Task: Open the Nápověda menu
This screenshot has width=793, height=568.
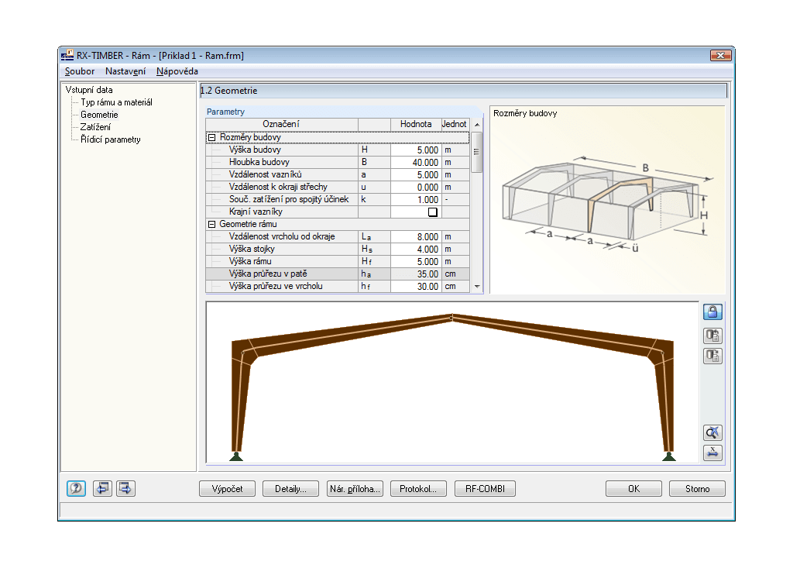Action: [177, 71]
